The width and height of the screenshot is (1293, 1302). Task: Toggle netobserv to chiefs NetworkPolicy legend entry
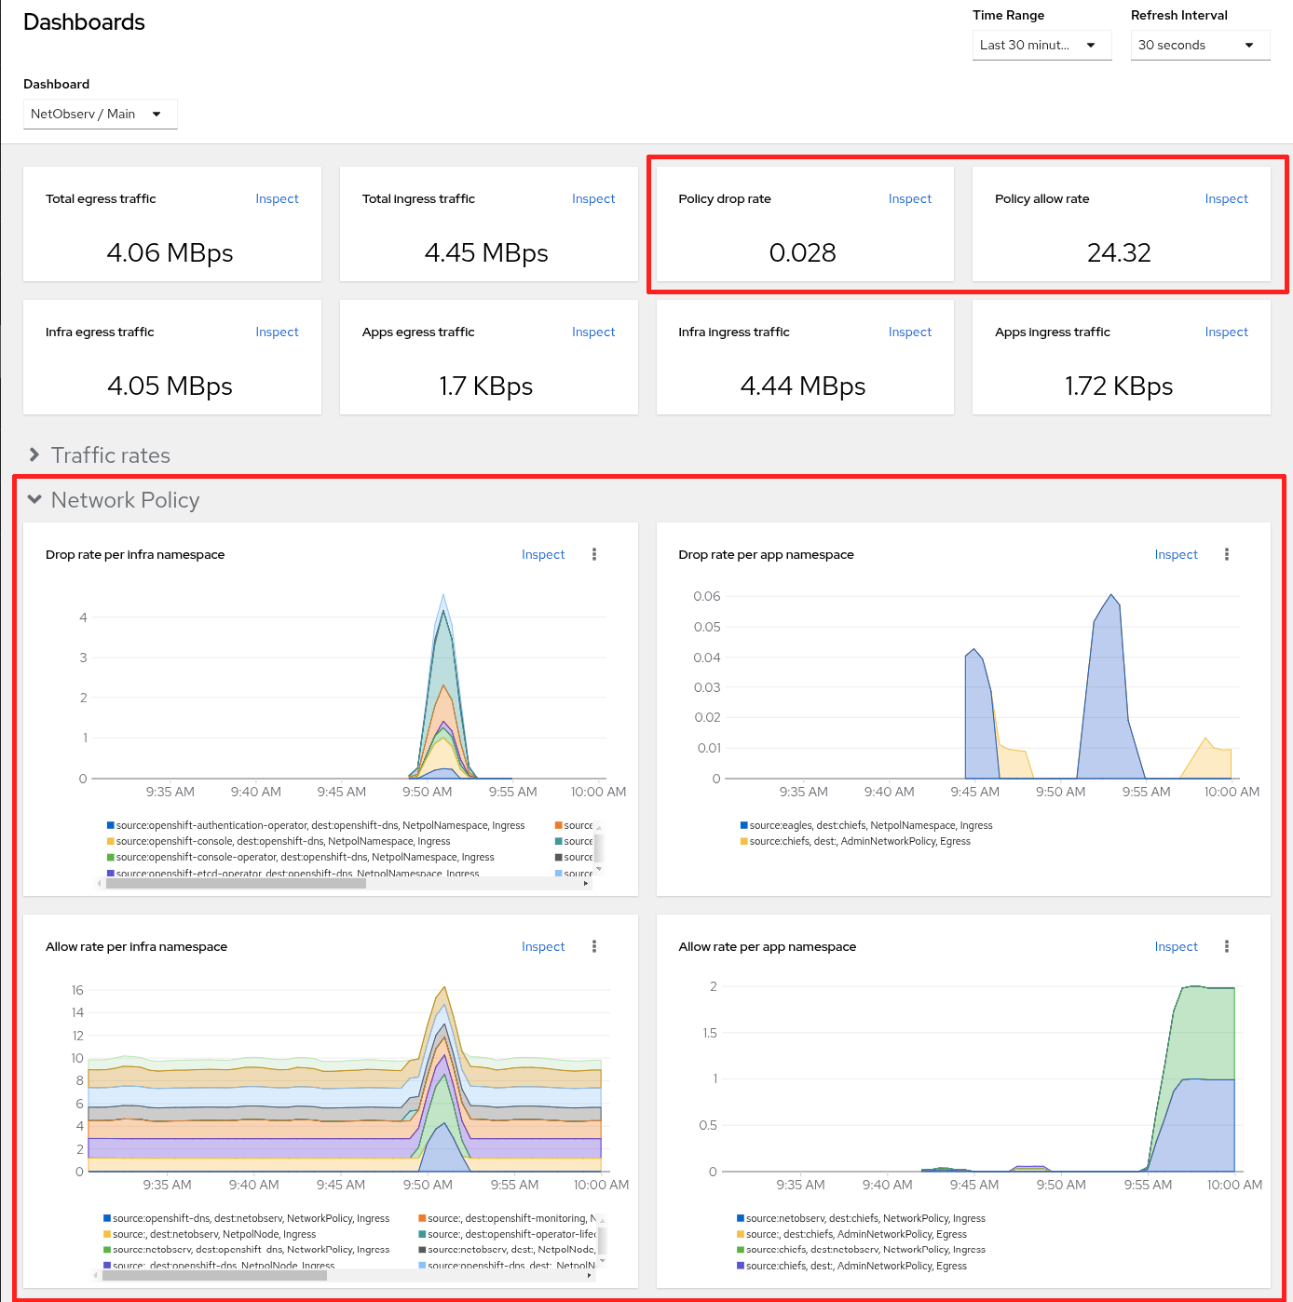[x=864, y=1218]
